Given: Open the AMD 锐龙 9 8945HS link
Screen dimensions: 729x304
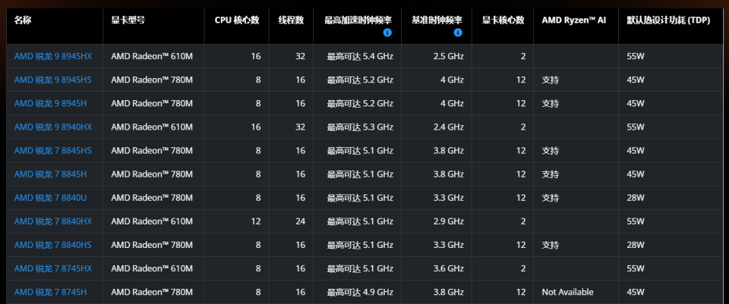Looking at the screenshot, I should [x=53, y=80].
